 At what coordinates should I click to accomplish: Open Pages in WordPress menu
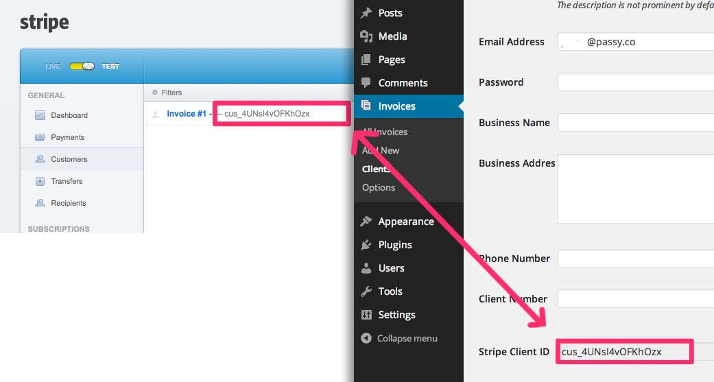[x=392, y=60]
